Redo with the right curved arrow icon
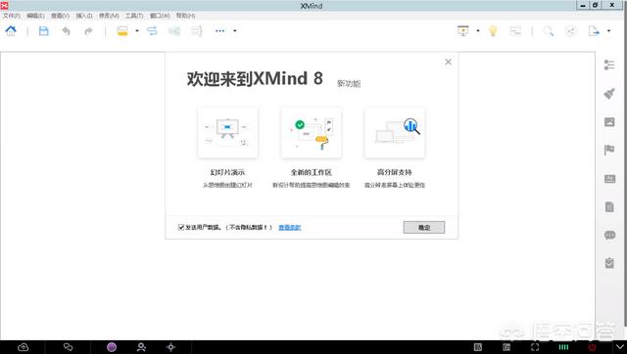 point(88,31)
